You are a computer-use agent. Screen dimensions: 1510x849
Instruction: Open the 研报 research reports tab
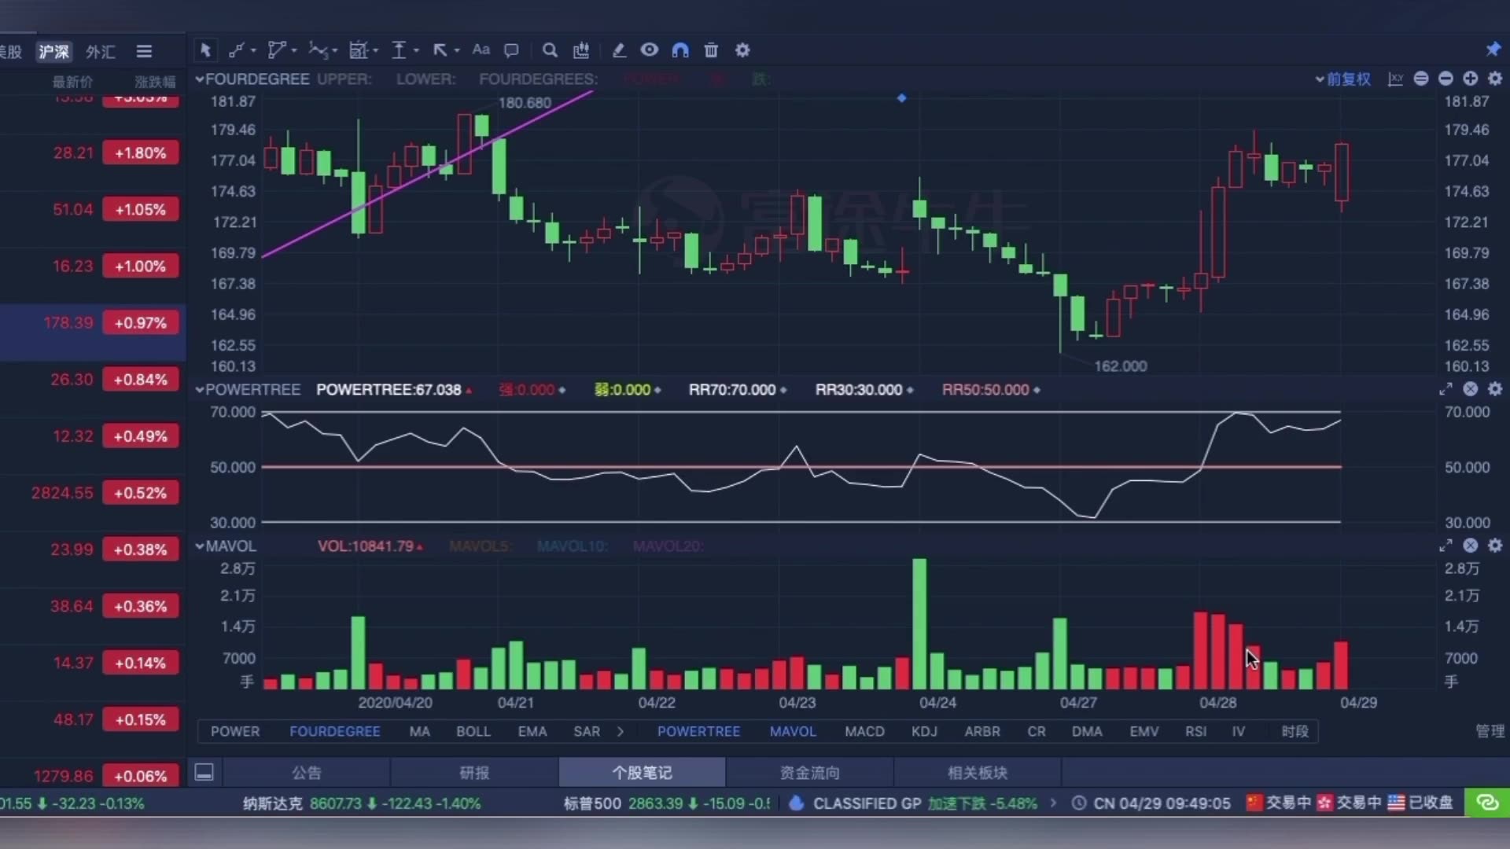[474, 773]
